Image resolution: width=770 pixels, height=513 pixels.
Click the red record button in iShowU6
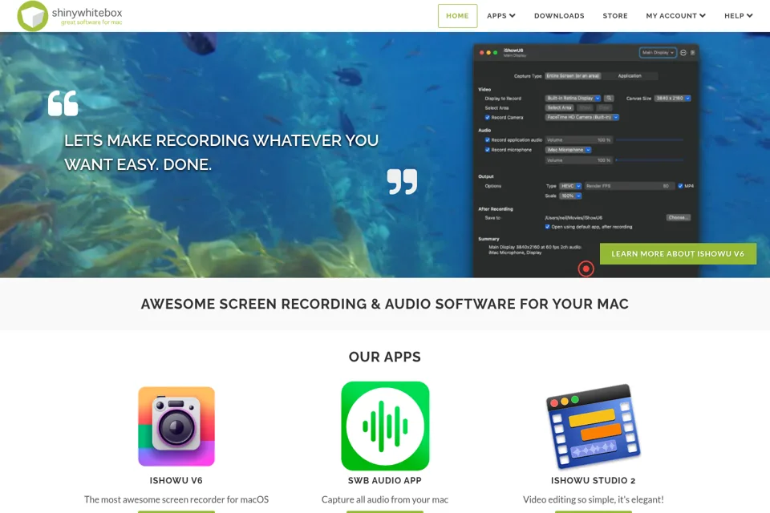(586, 269)
